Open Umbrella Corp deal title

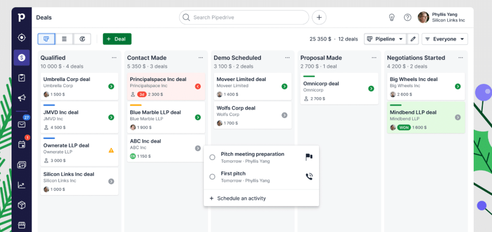[67, 79]
